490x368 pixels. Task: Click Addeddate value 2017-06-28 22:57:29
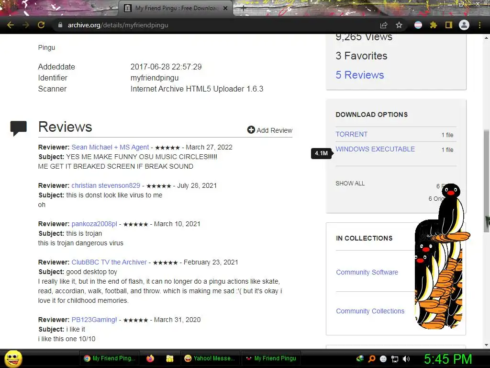[166, 67]
